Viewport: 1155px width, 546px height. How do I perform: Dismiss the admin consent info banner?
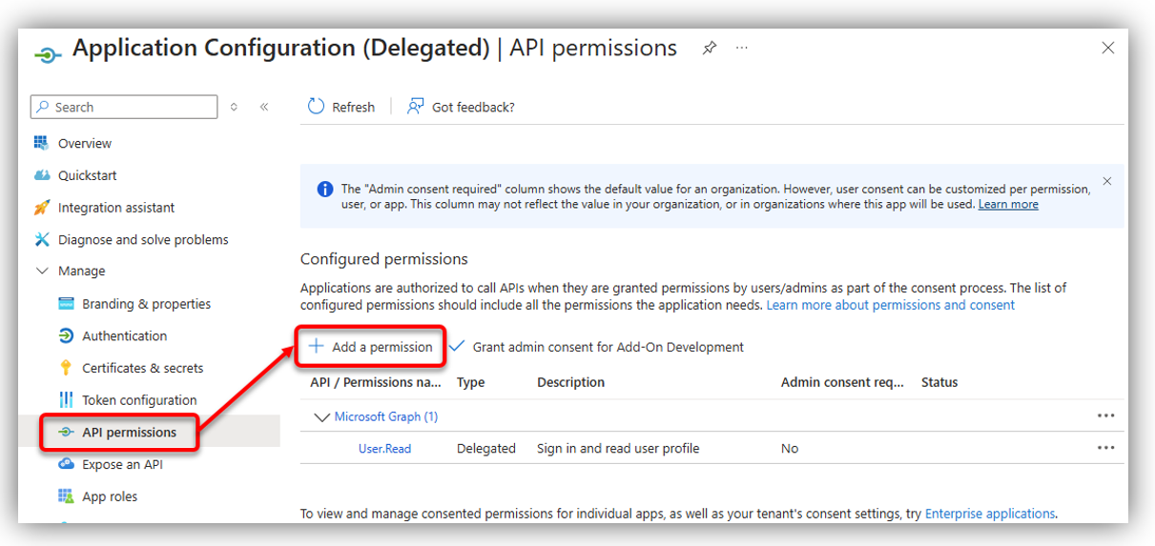pyautogui.click(x=1106, y=181)
